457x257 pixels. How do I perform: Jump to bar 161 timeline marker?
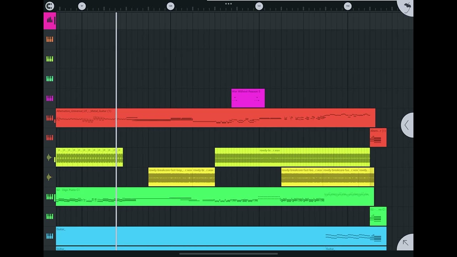click(x=259, y=6)
